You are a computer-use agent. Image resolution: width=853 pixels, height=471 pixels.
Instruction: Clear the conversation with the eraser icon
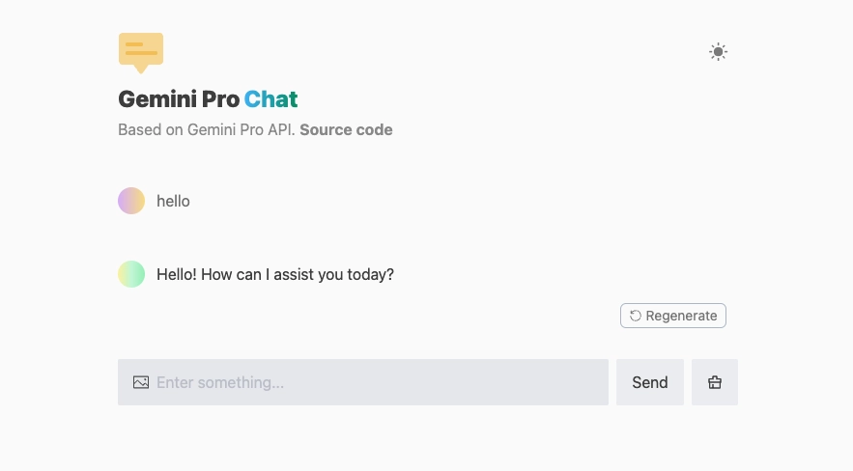715,382
